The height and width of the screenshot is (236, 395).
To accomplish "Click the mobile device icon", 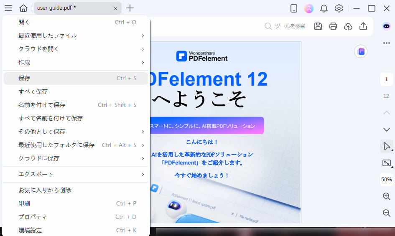I will [294, 8].
